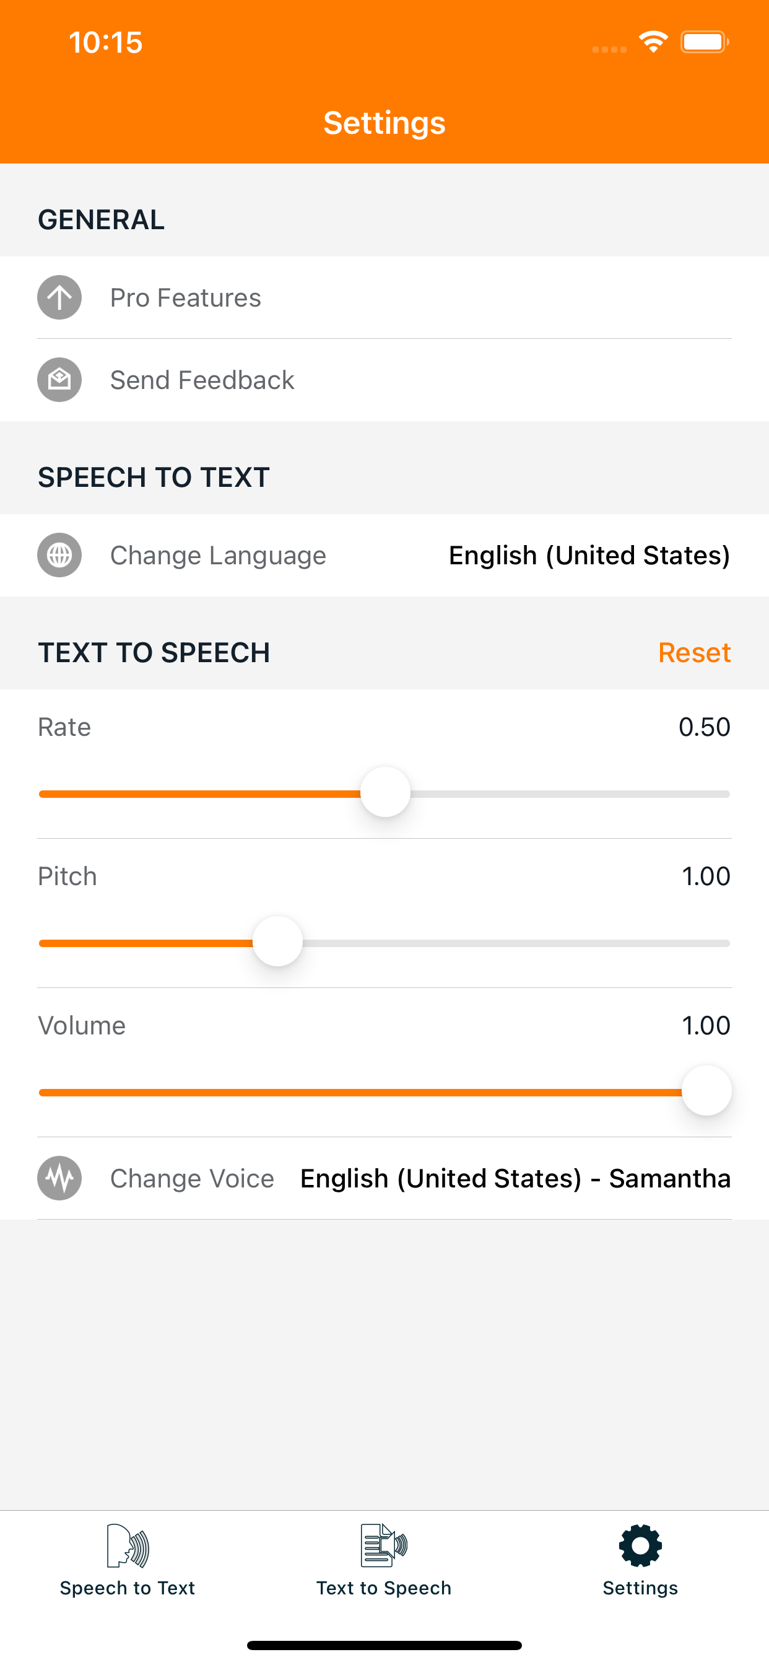The image size is (769, 1665).
Task: Click the Rate slider thumb
Action: tap(385, 792)
